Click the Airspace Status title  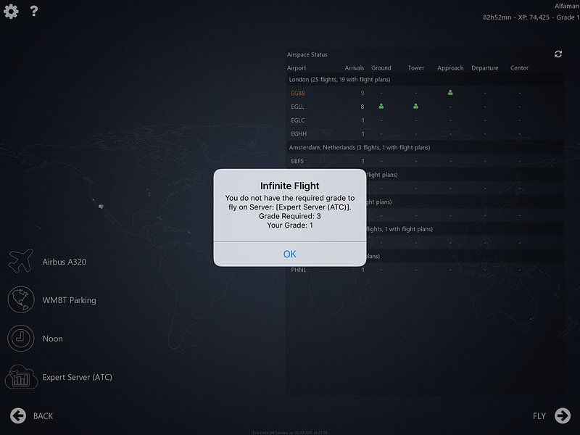pos(307,55)
